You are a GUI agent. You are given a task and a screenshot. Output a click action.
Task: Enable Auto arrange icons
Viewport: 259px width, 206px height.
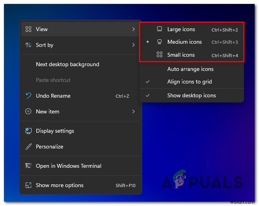191,69
